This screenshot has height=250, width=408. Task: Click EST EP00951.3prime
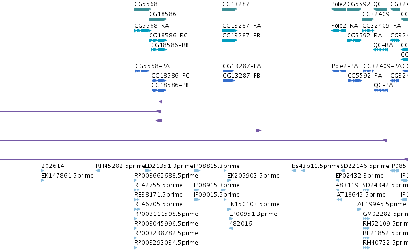253,214
